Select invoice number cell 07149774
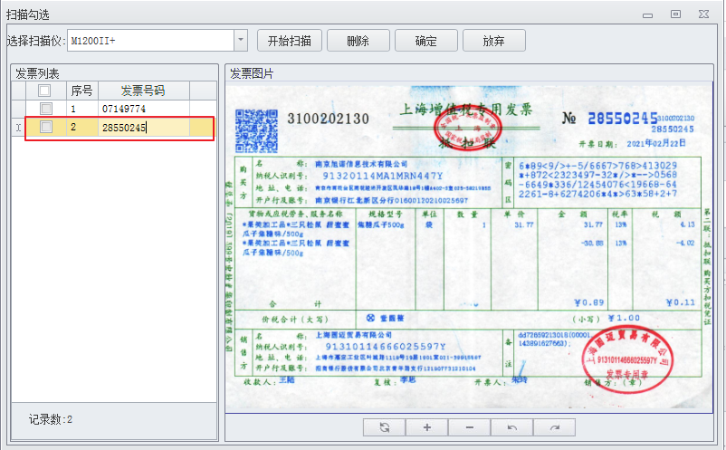726x450 pixels. click(x=144, y=109)
